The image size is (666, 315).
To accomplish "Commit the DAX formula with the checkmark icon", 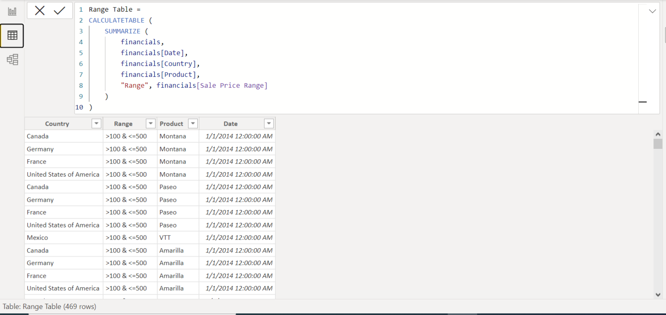I will click(x=60, y=10).
